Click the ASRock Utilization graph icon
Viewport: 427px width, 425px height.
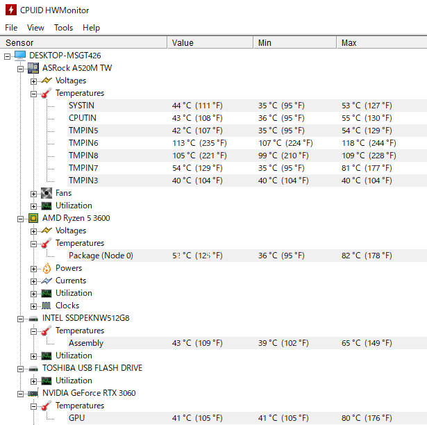(47, 206)
